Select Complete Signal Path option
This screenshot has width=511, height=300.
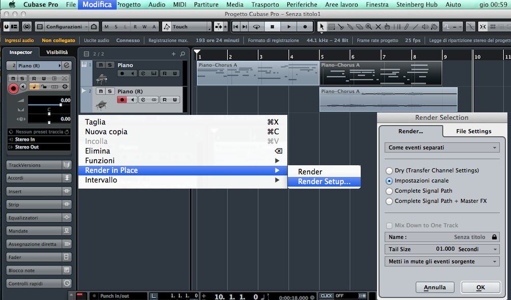(x=389, y=191)
